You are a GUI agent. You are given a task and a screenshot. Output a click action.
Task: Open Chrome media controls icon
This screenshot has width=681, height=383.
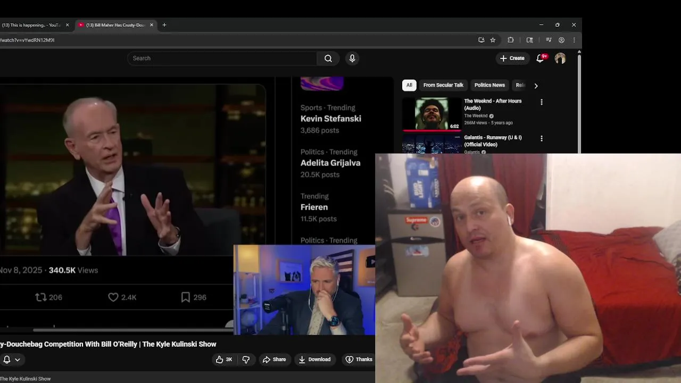(x=549, y=40)
